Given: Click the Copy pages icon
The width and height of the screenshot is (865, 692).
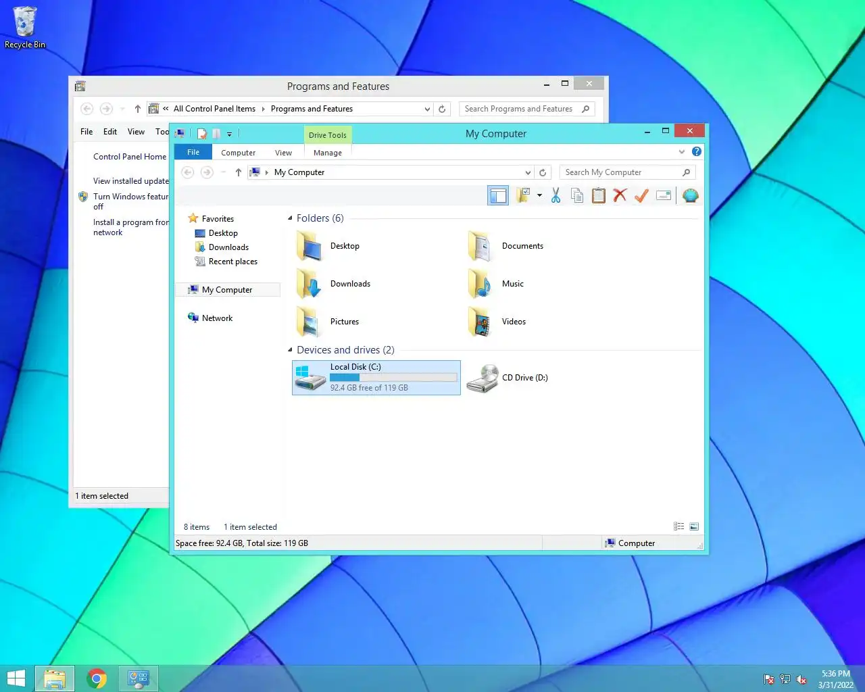Looking at the screenshot, I should pos(577,196).
